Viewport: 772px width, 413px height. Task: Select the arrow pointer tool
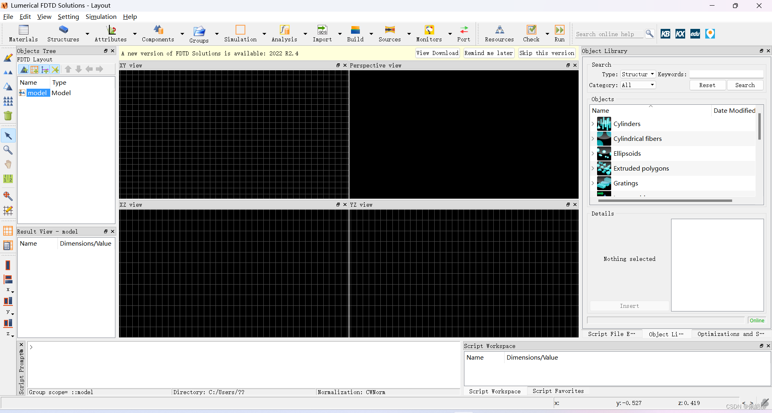8,136
